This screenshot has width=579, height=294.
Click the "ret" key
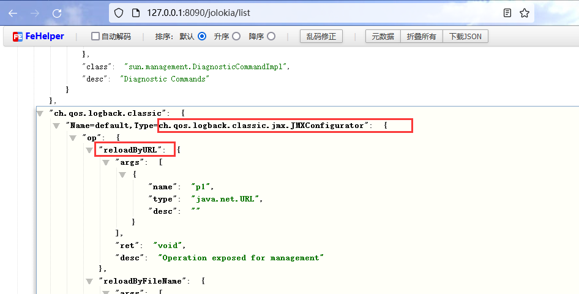[127, 245]
